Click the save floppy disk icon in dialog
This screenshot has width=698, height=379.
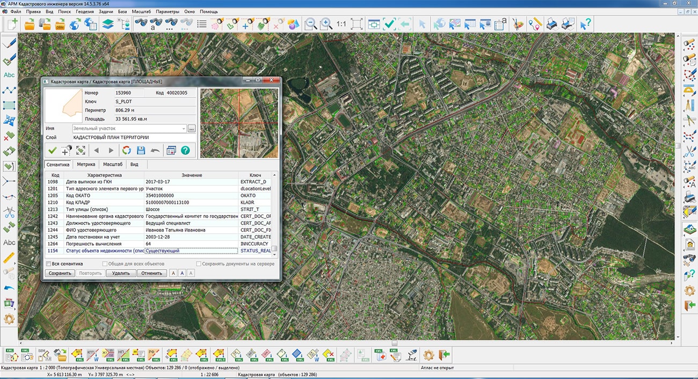coord(141,151)
